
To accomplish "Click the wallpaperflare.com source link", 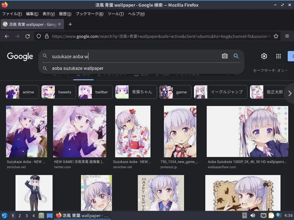I will click(x=222, y=167).
